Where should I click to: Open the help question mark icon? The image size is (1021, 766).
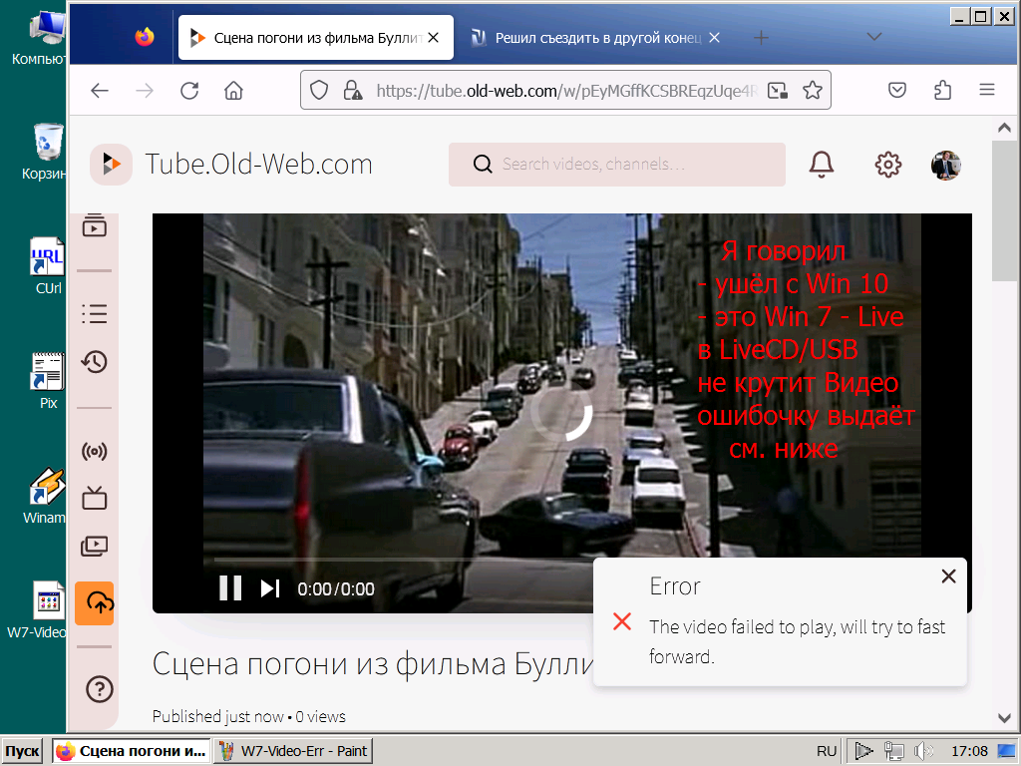[x=99, y=688]
